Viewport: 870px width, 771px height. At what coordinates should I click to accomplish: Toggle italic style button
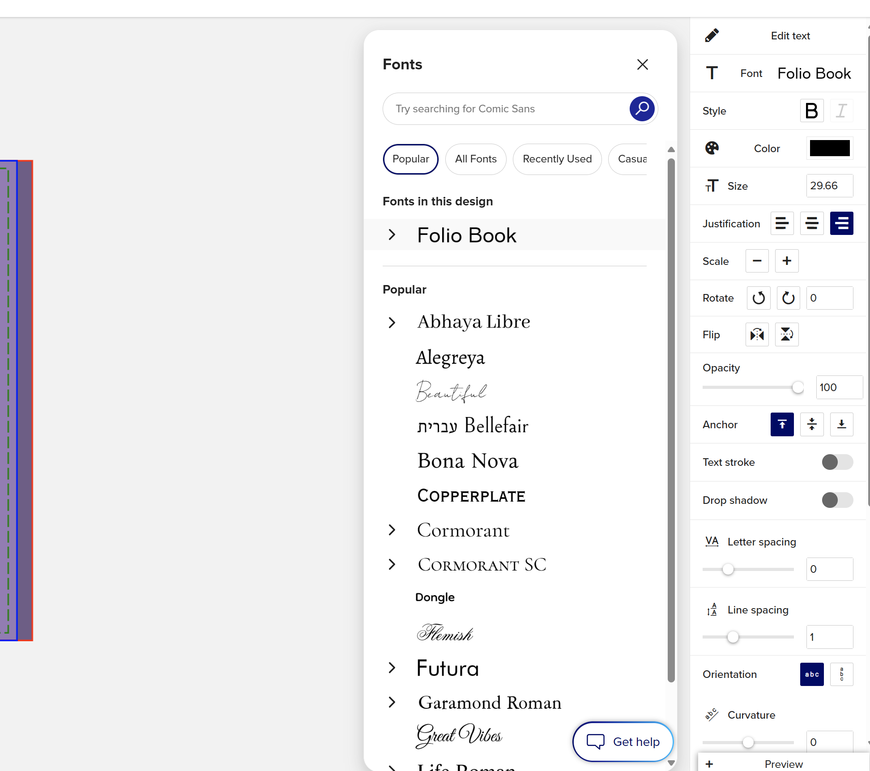tap(841, 111)
